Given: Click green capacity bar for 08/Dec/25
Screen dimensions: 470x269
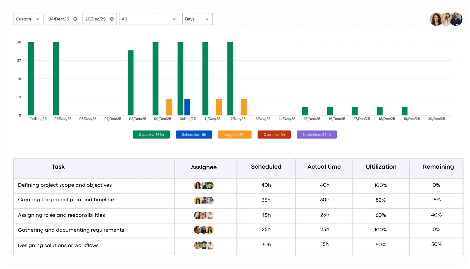Looking at the screenshot, I should (x=131, y=83).
